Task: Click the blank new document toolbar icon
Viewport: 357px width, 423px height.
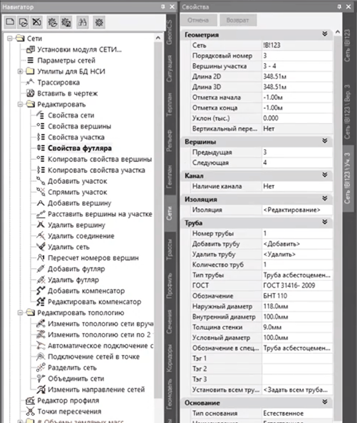Action: click(10, 23)
